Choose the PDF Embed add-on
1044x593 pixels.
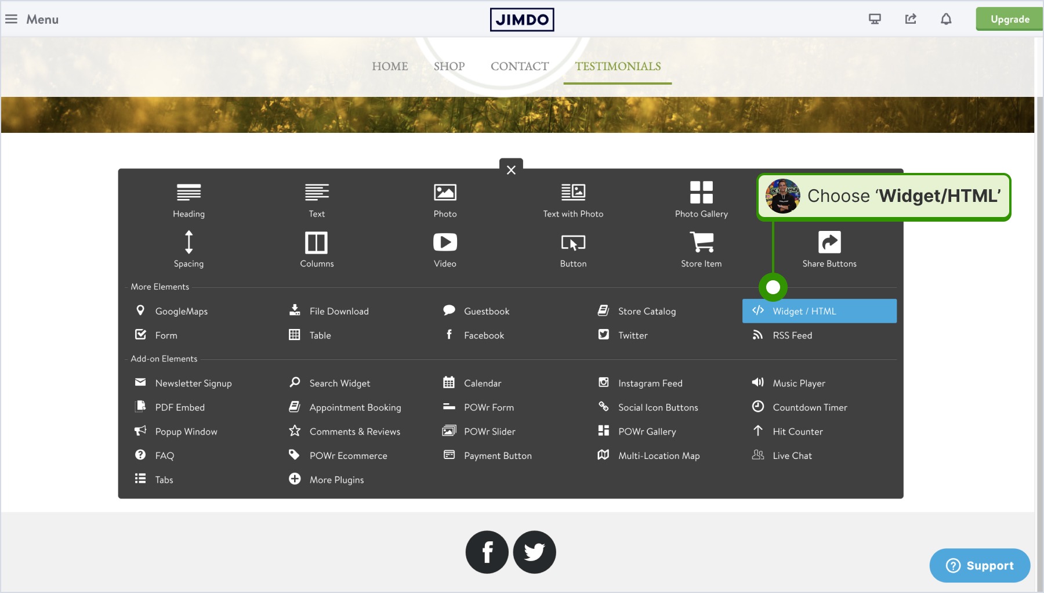tap(170, 407)
